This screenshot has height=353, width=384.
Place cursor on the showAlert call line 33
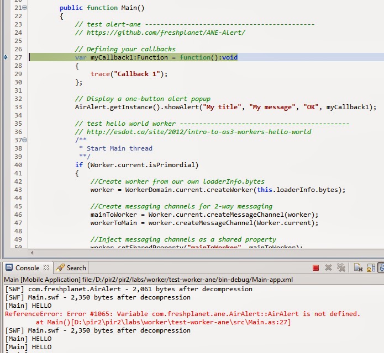point(225,107)
